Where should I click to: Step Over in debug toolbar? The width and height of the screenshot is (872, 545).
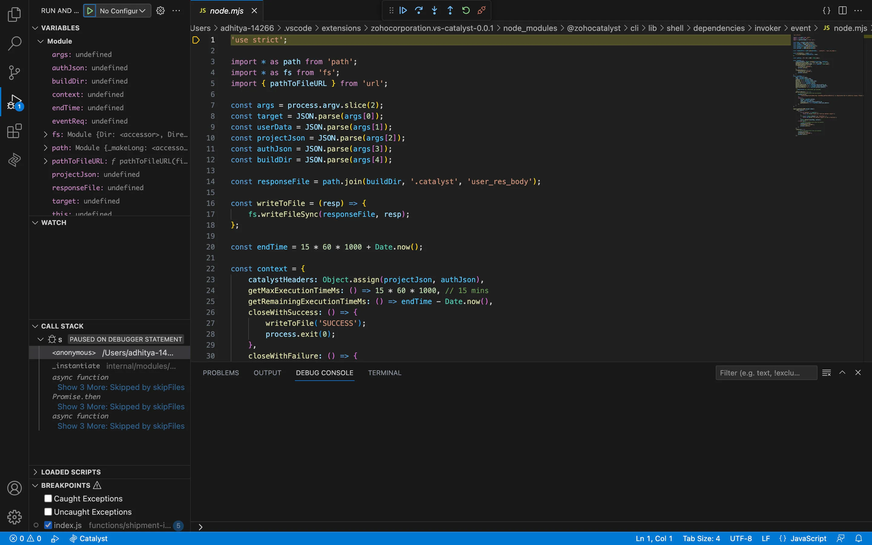419,11
